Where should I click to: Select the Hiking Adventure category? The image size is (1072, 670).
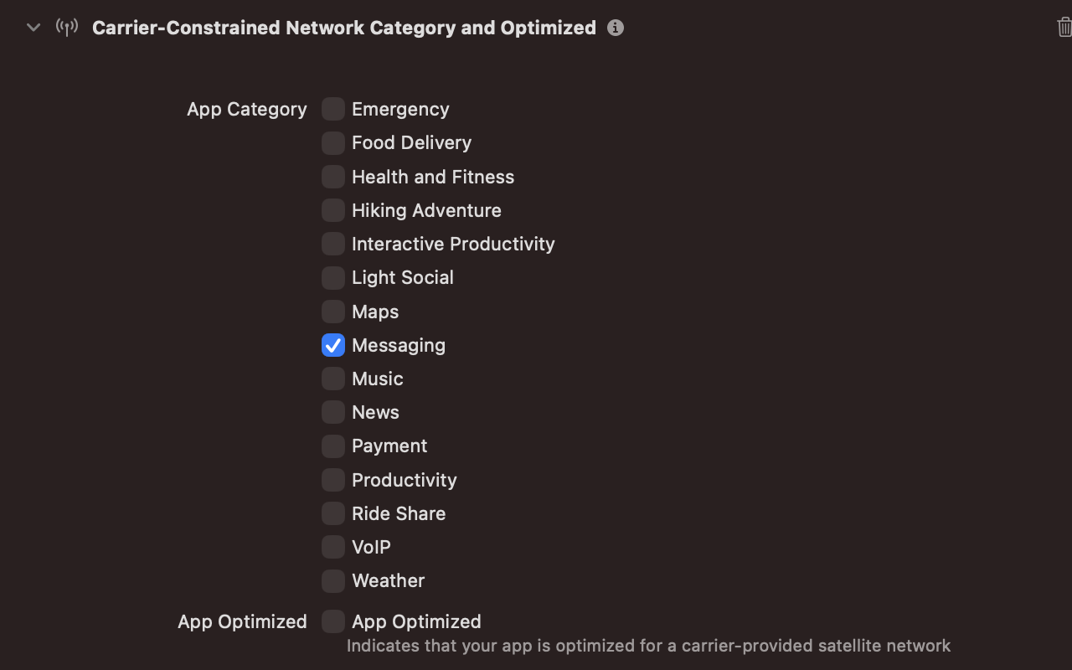[332, 210]
